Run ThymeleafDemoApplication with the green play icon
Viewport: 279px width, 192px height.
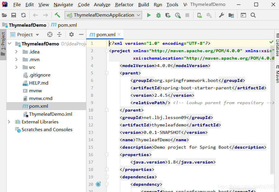coord(149,15)
